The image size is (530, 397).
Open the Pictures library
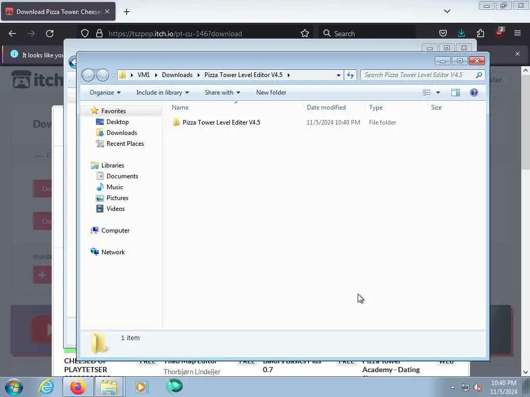pos(117,198)
